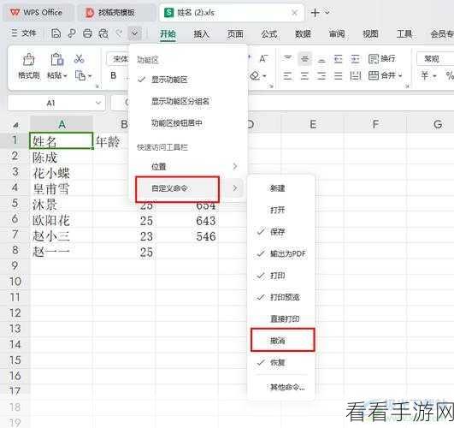Click the distributed alignment icon

coord(356,76)
